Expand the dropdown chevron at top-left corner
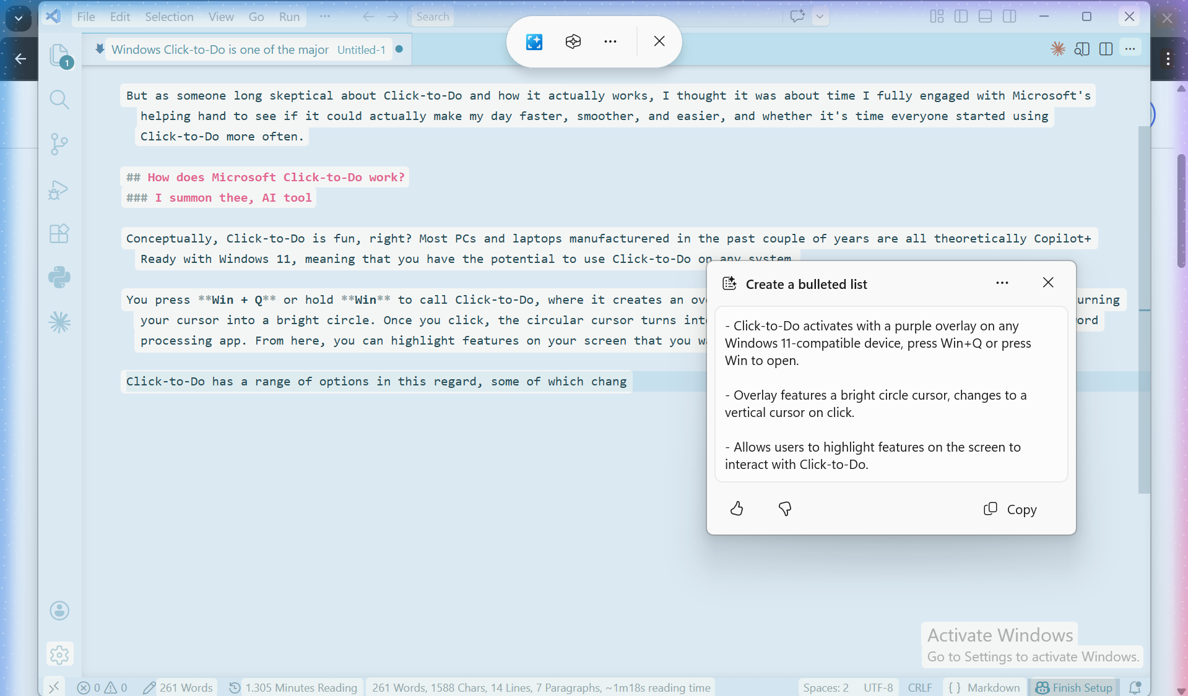This screenshot has width=1188, height=696. tap(19, 18)
